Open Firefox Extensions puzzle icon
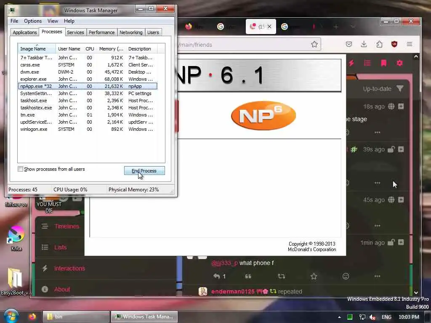 point(379,44)
